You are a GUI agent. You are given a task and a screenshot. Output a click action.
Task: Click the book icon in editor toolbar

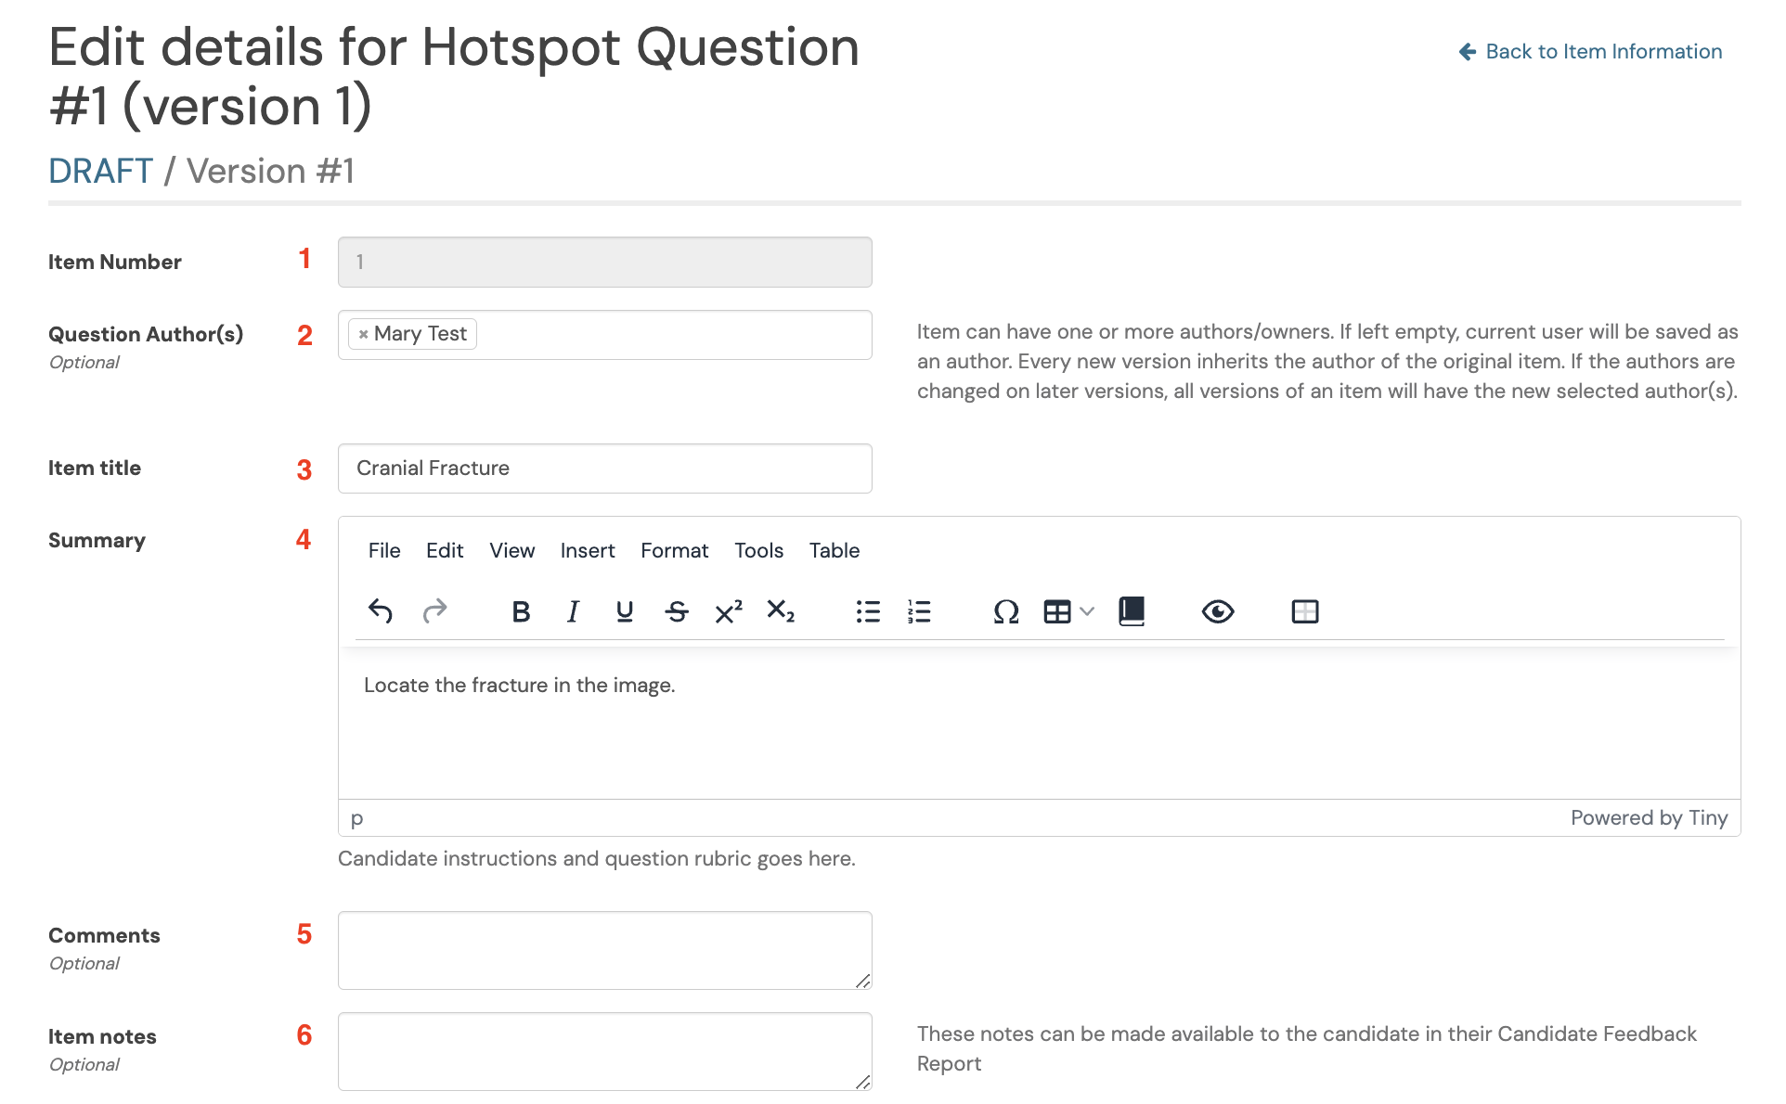pyautogui.click(x=1132, y=611)
